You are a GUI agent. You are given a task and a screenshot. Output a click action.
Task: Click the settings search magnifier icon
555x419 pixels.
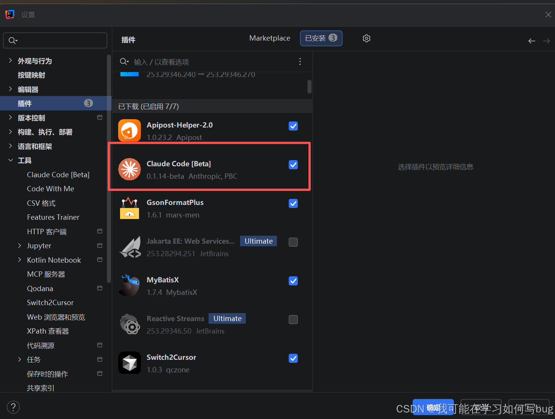13,41
